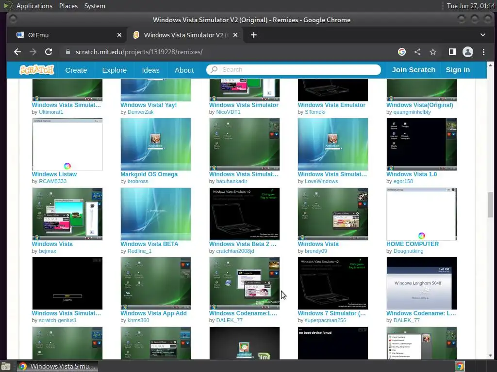
Task: Click the Chrome icon in the bottom-right panel
Action: click(460, 366)
